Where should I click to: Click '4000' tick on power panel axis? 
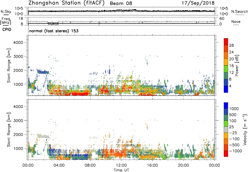(18, 43)
